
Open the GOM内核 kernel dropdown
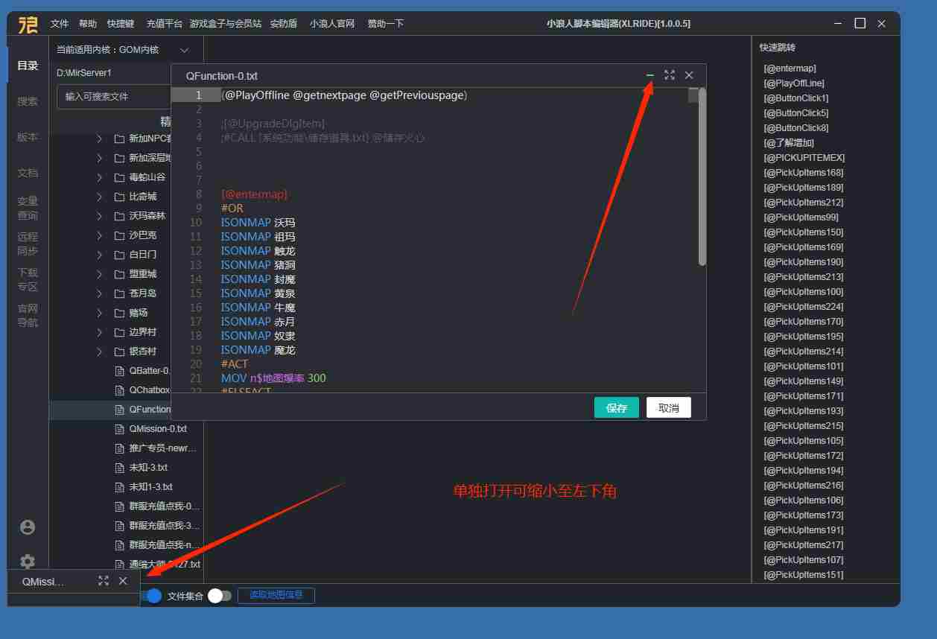(185, 50)
